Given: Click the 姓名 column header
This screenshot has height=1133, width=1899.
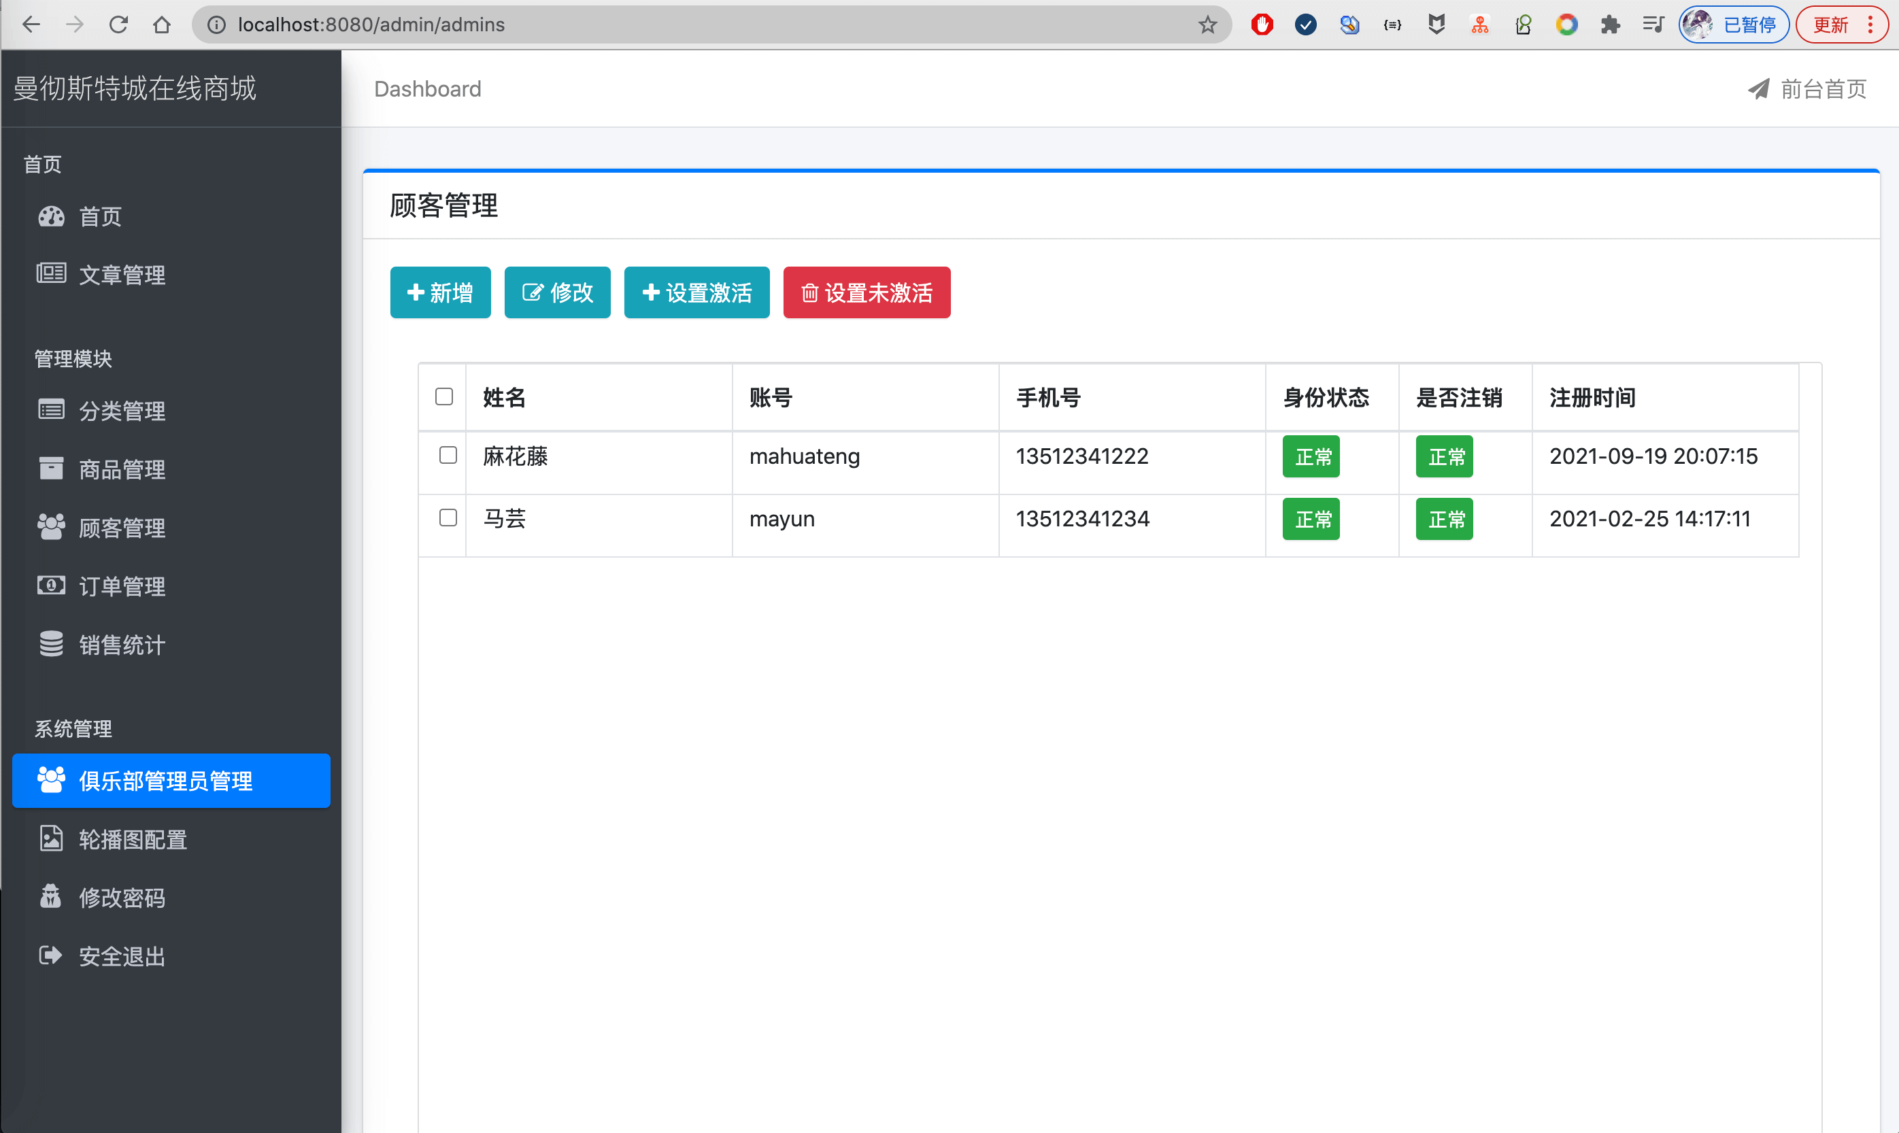Looking at the screenshot, I should (505, 398).
